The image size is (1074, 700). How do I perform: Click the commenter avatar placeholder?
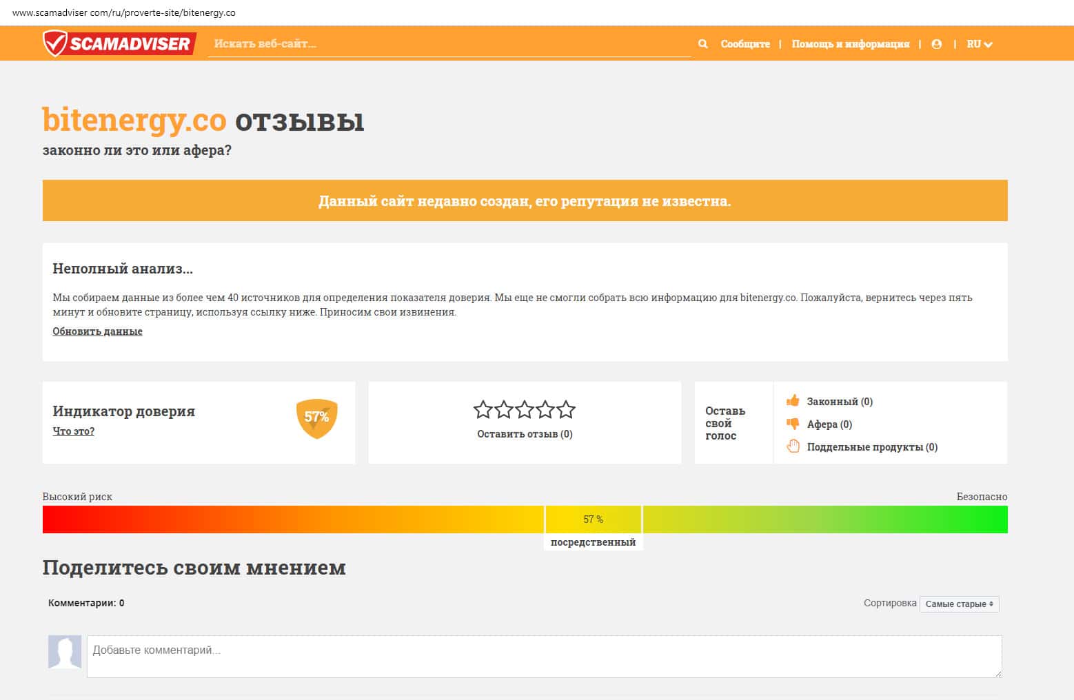click(65, 652)
